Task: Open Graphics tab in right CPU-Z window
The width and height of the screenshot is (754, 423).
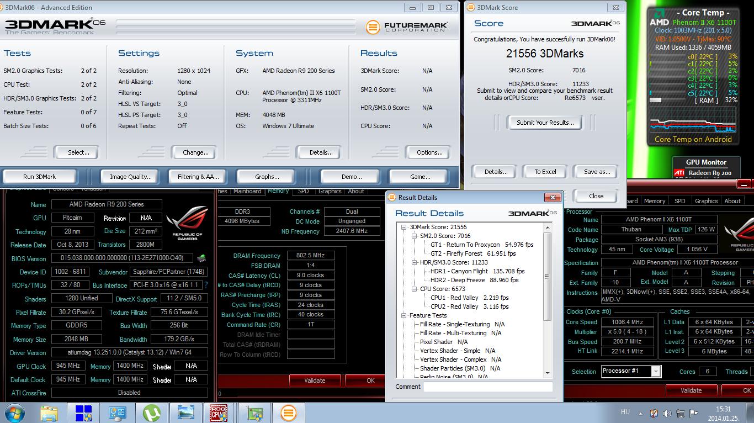Action: pos(706,201)
